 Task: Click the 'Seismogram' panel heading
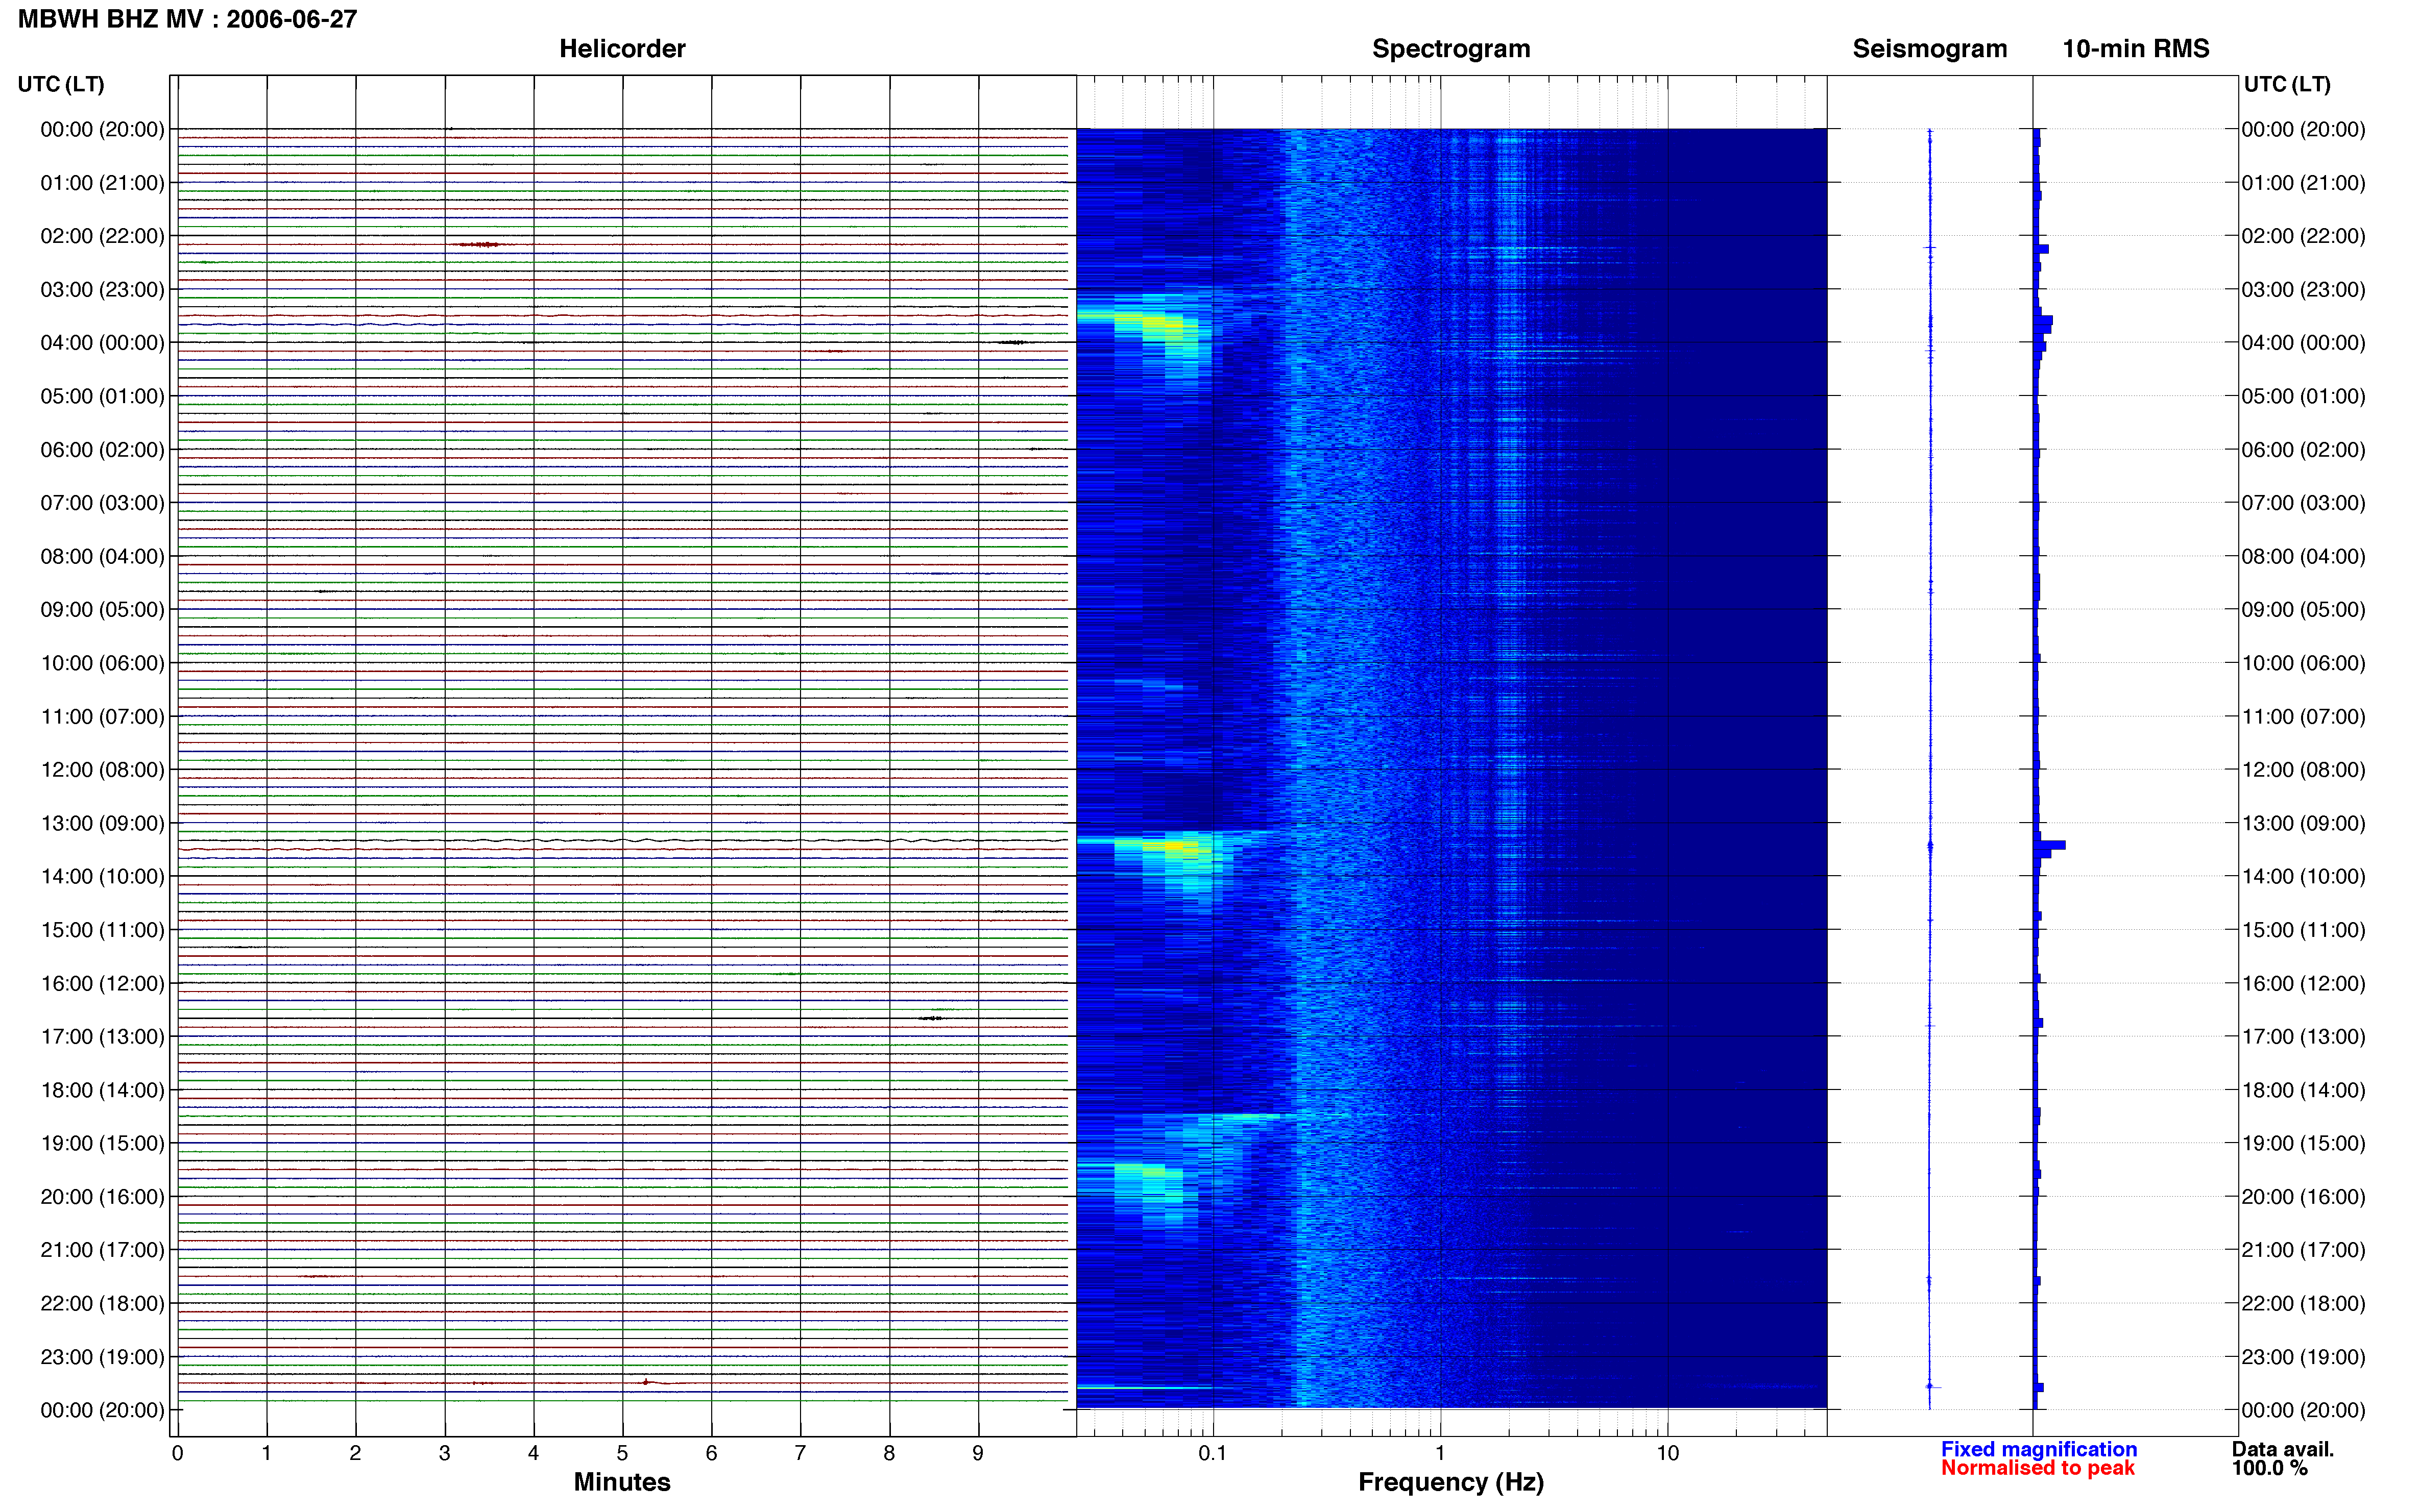(x=1929, y=49)
